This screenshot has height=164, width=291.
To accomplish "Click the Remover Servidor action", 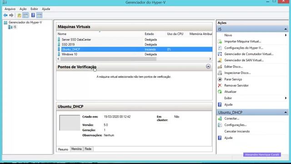I will coord(236,86).
